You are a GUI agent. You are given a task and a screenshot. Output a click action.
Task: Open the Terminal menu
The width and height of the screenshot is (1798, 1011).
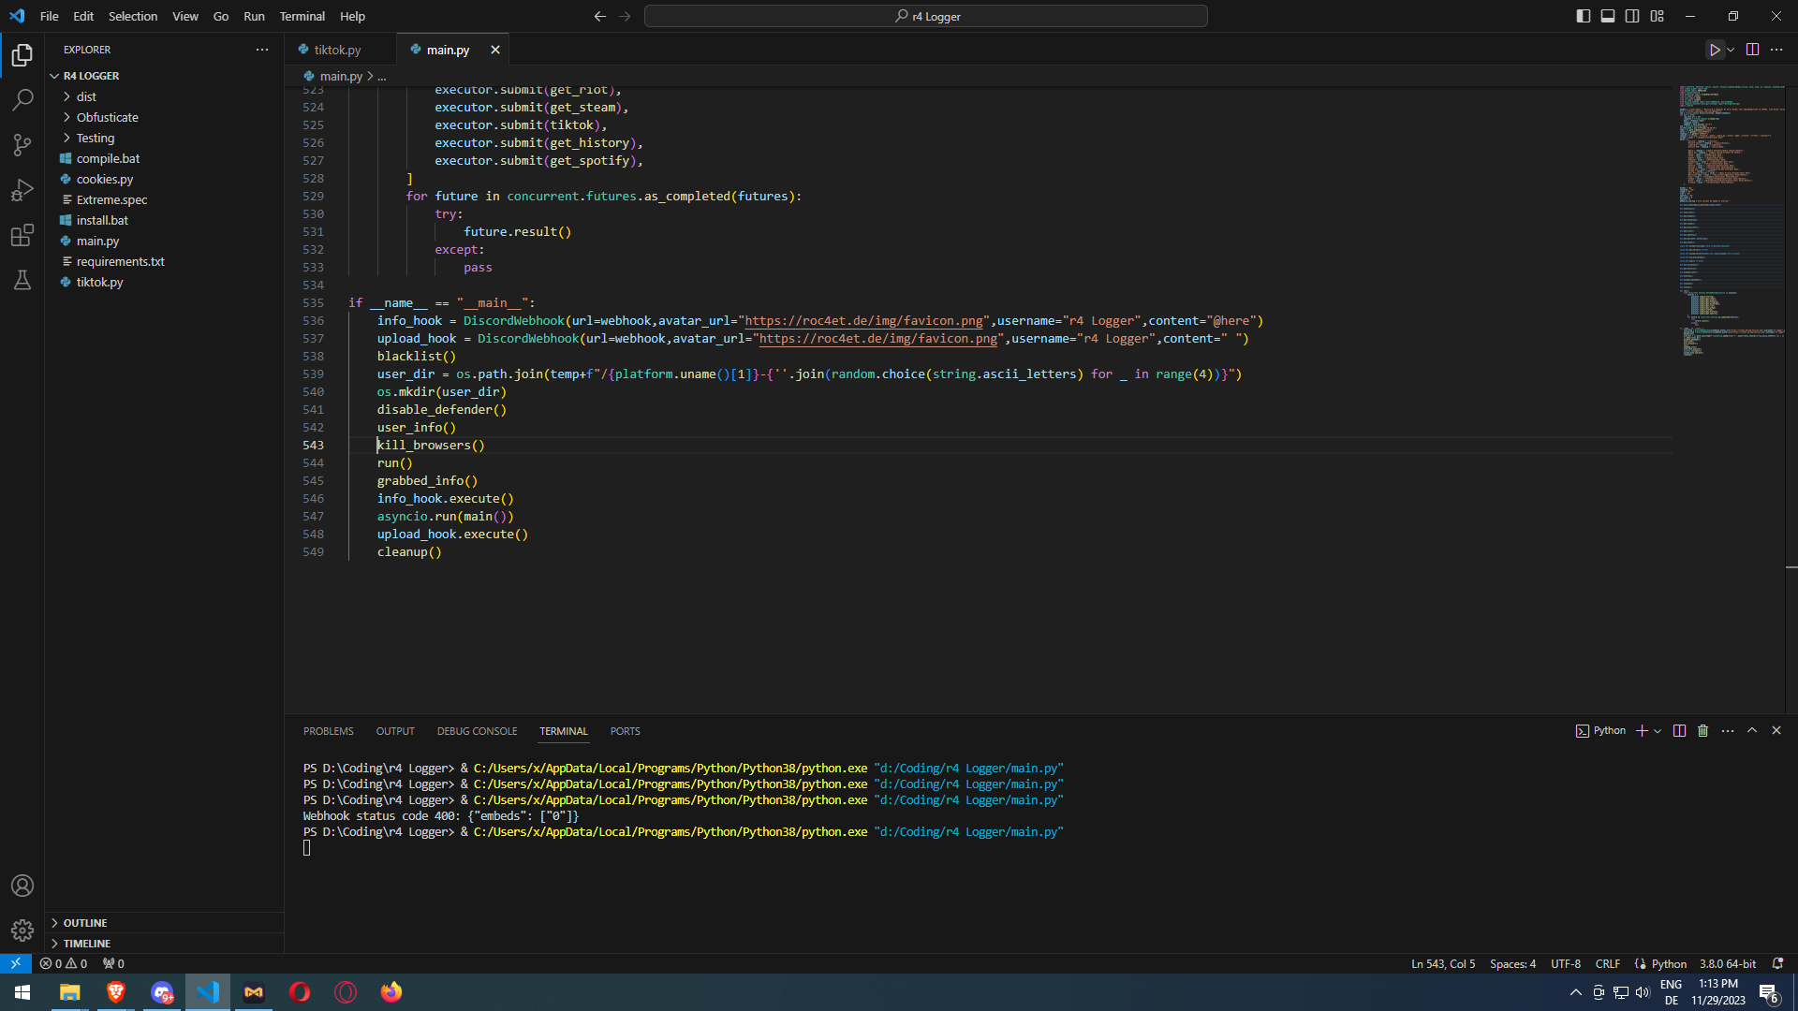(302, 16)
